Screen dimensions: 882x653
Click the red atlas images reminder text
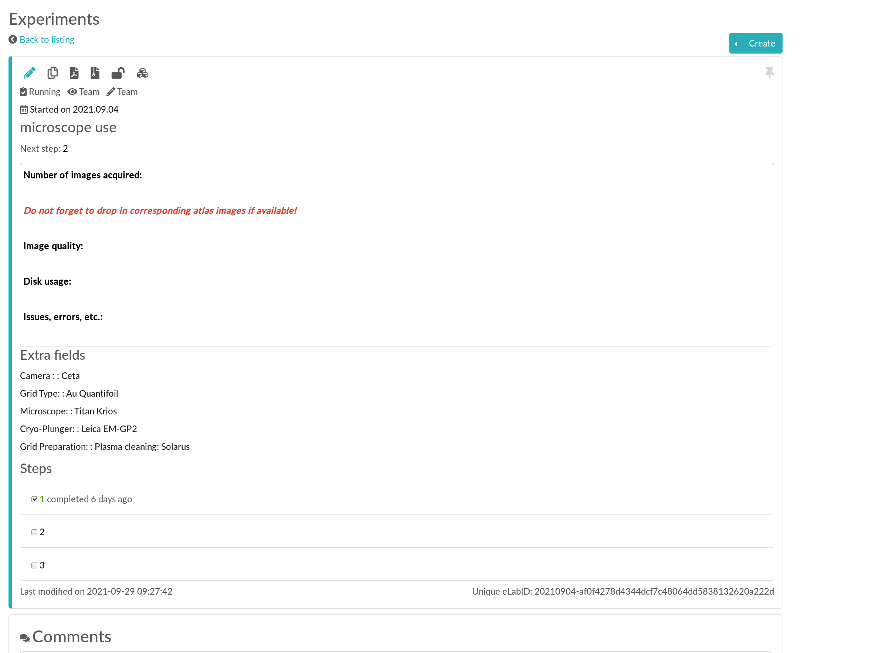pyautogui.click(x=160, y=211)
